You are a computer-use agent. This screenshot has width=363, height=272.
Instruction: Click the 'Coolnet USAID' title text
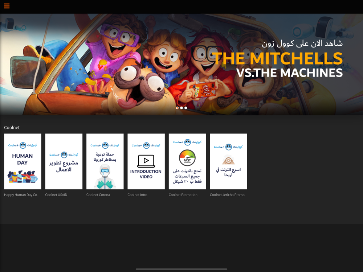tap(56, 195)
